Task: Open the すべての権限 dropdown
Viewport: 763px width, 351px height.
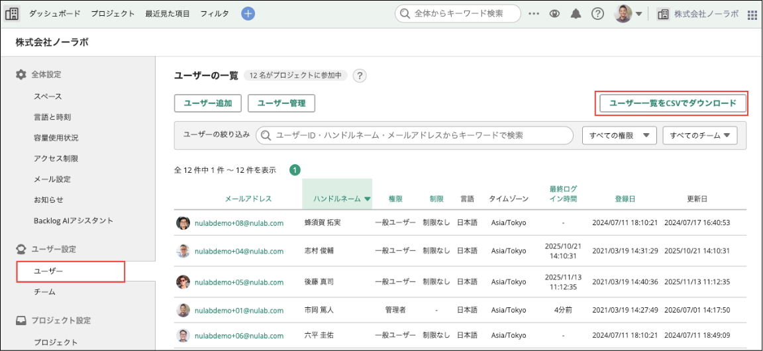Action: tap(619, 136)
